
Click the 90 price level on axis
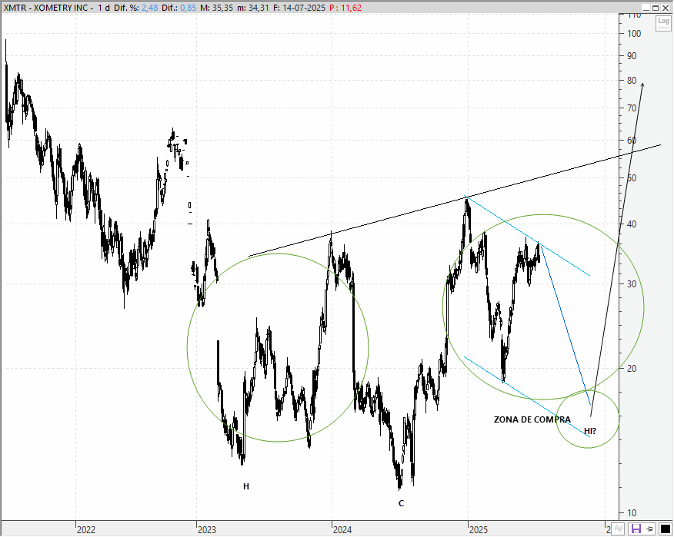[632, 56]
